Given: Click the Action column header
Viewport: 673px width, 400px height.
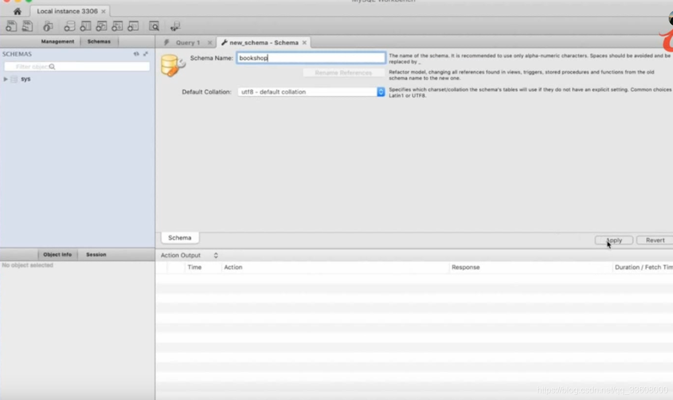Looking at the screenshot, I should 233,267.
